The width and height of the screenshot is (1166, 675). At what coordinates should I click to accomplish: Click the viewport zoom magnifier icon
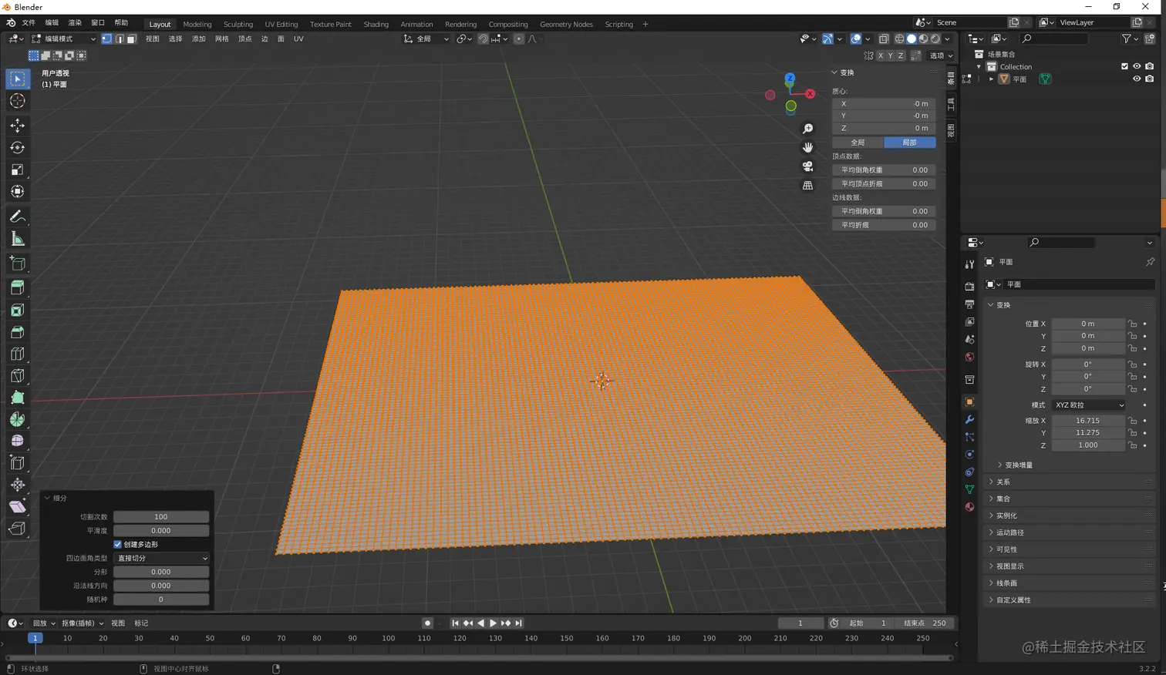[807, 129]
